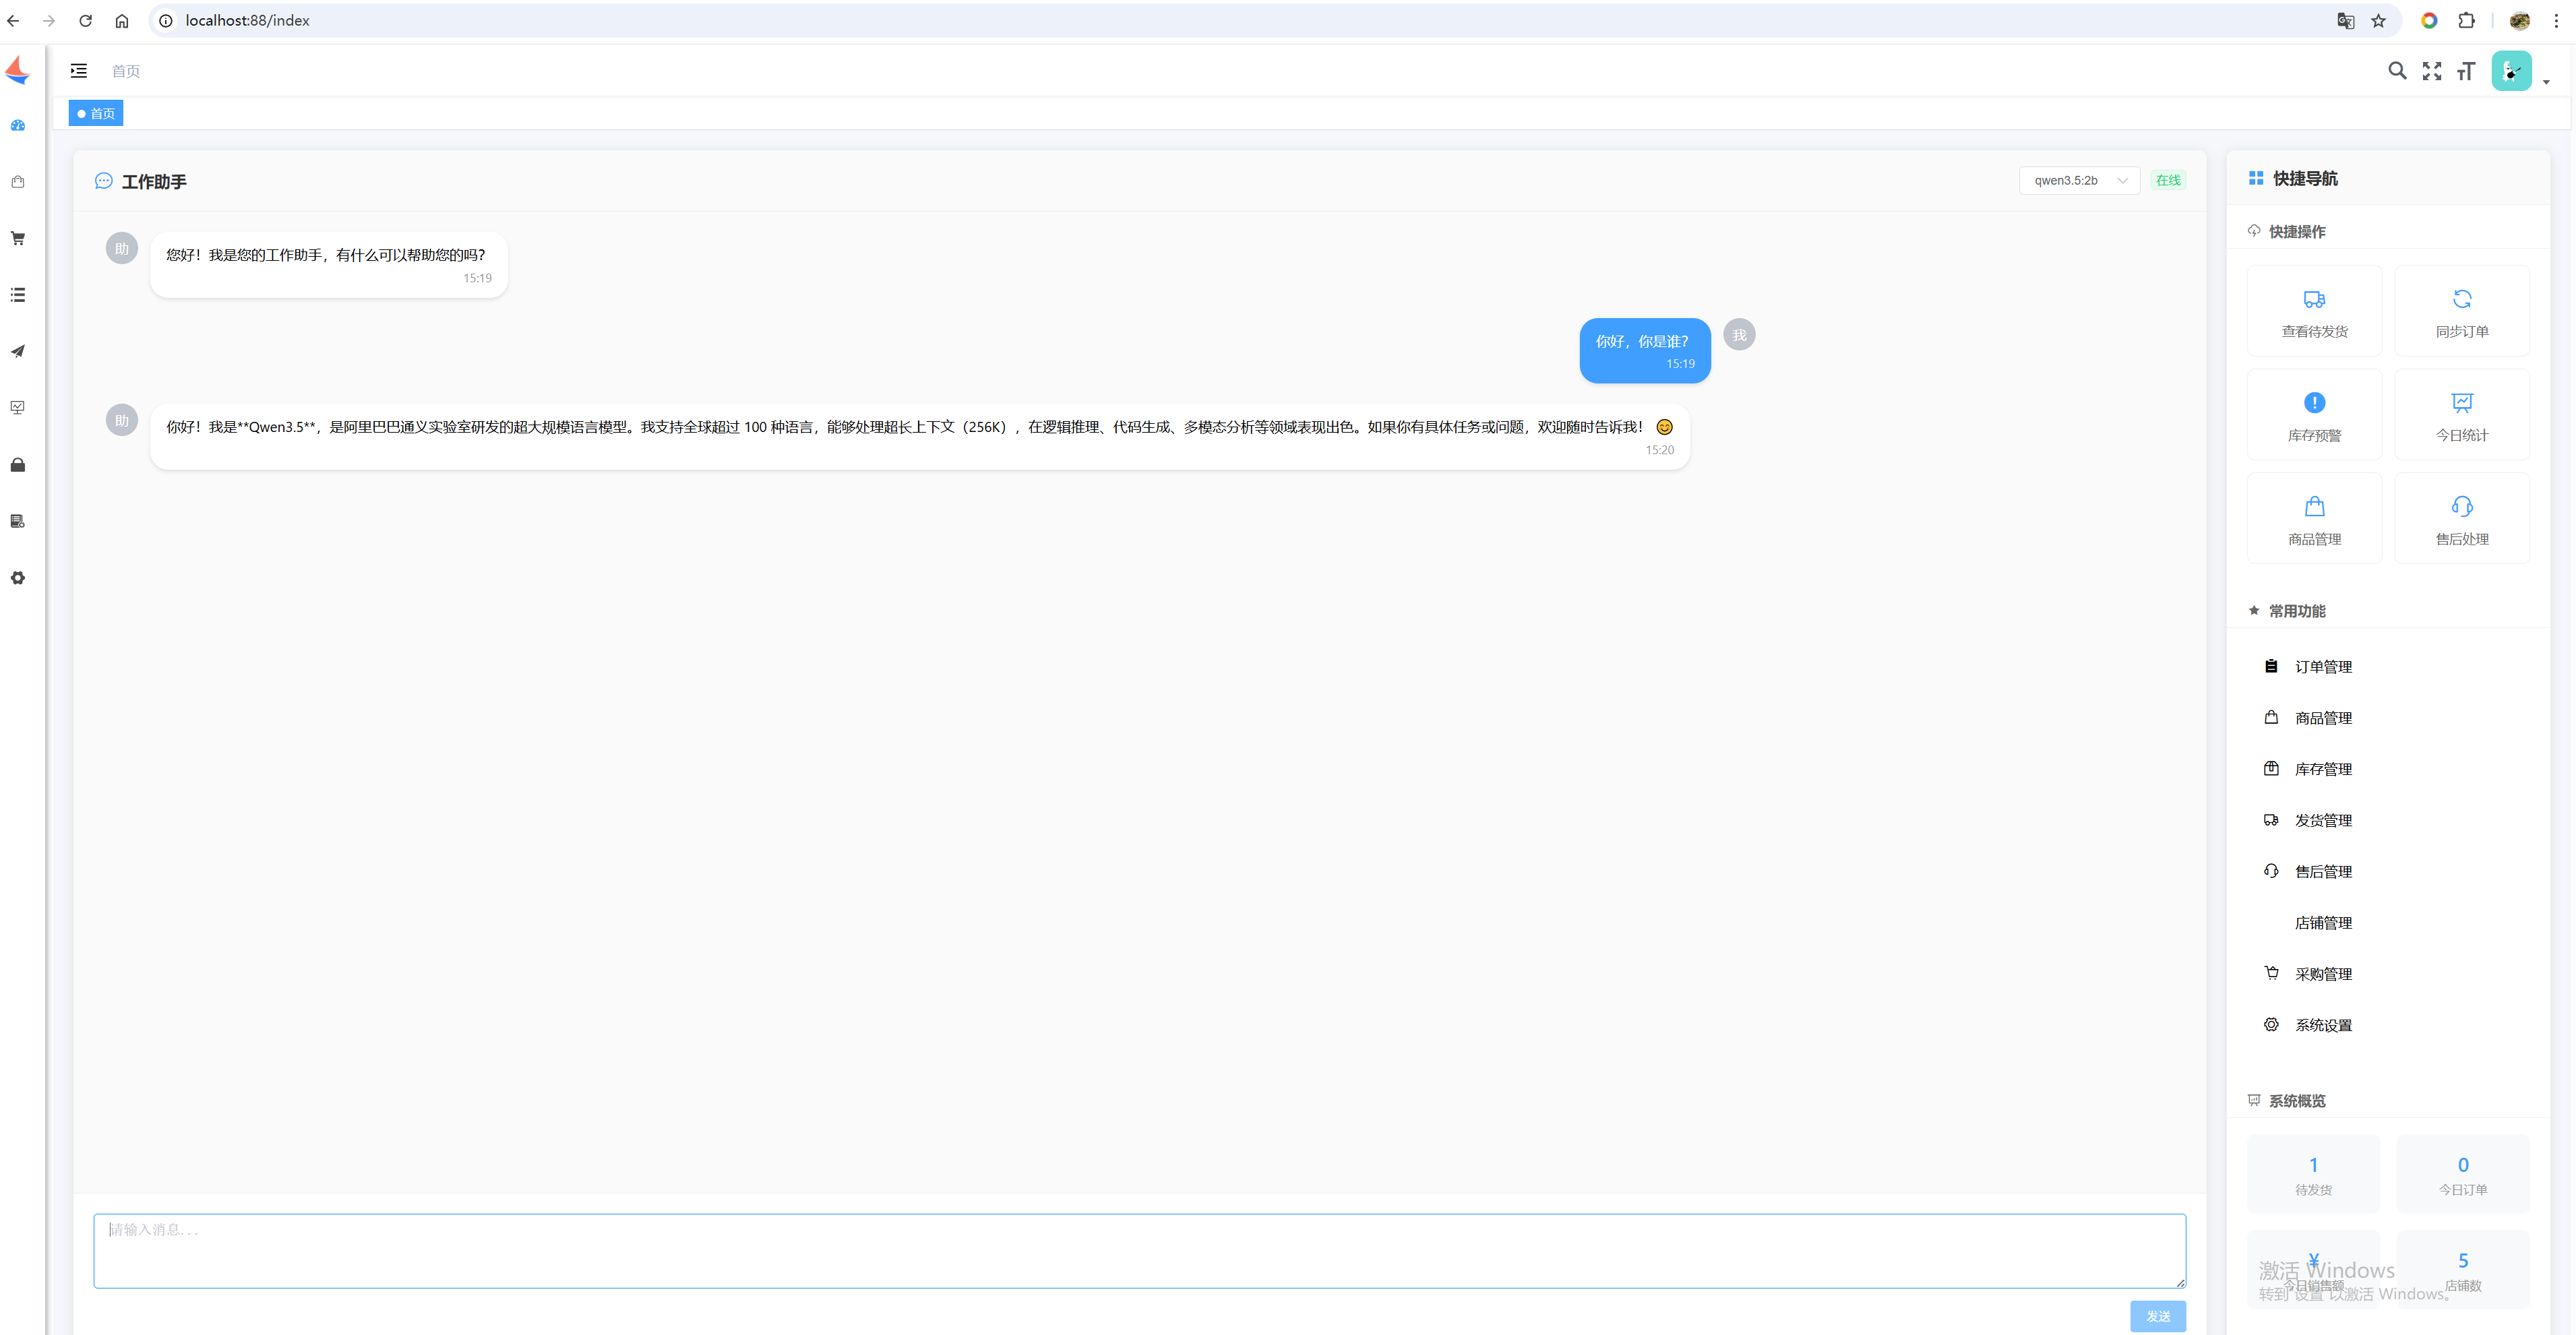Select the 首页 tab tag
This screenshot has width=2576, height=1335.
(97, 114)
